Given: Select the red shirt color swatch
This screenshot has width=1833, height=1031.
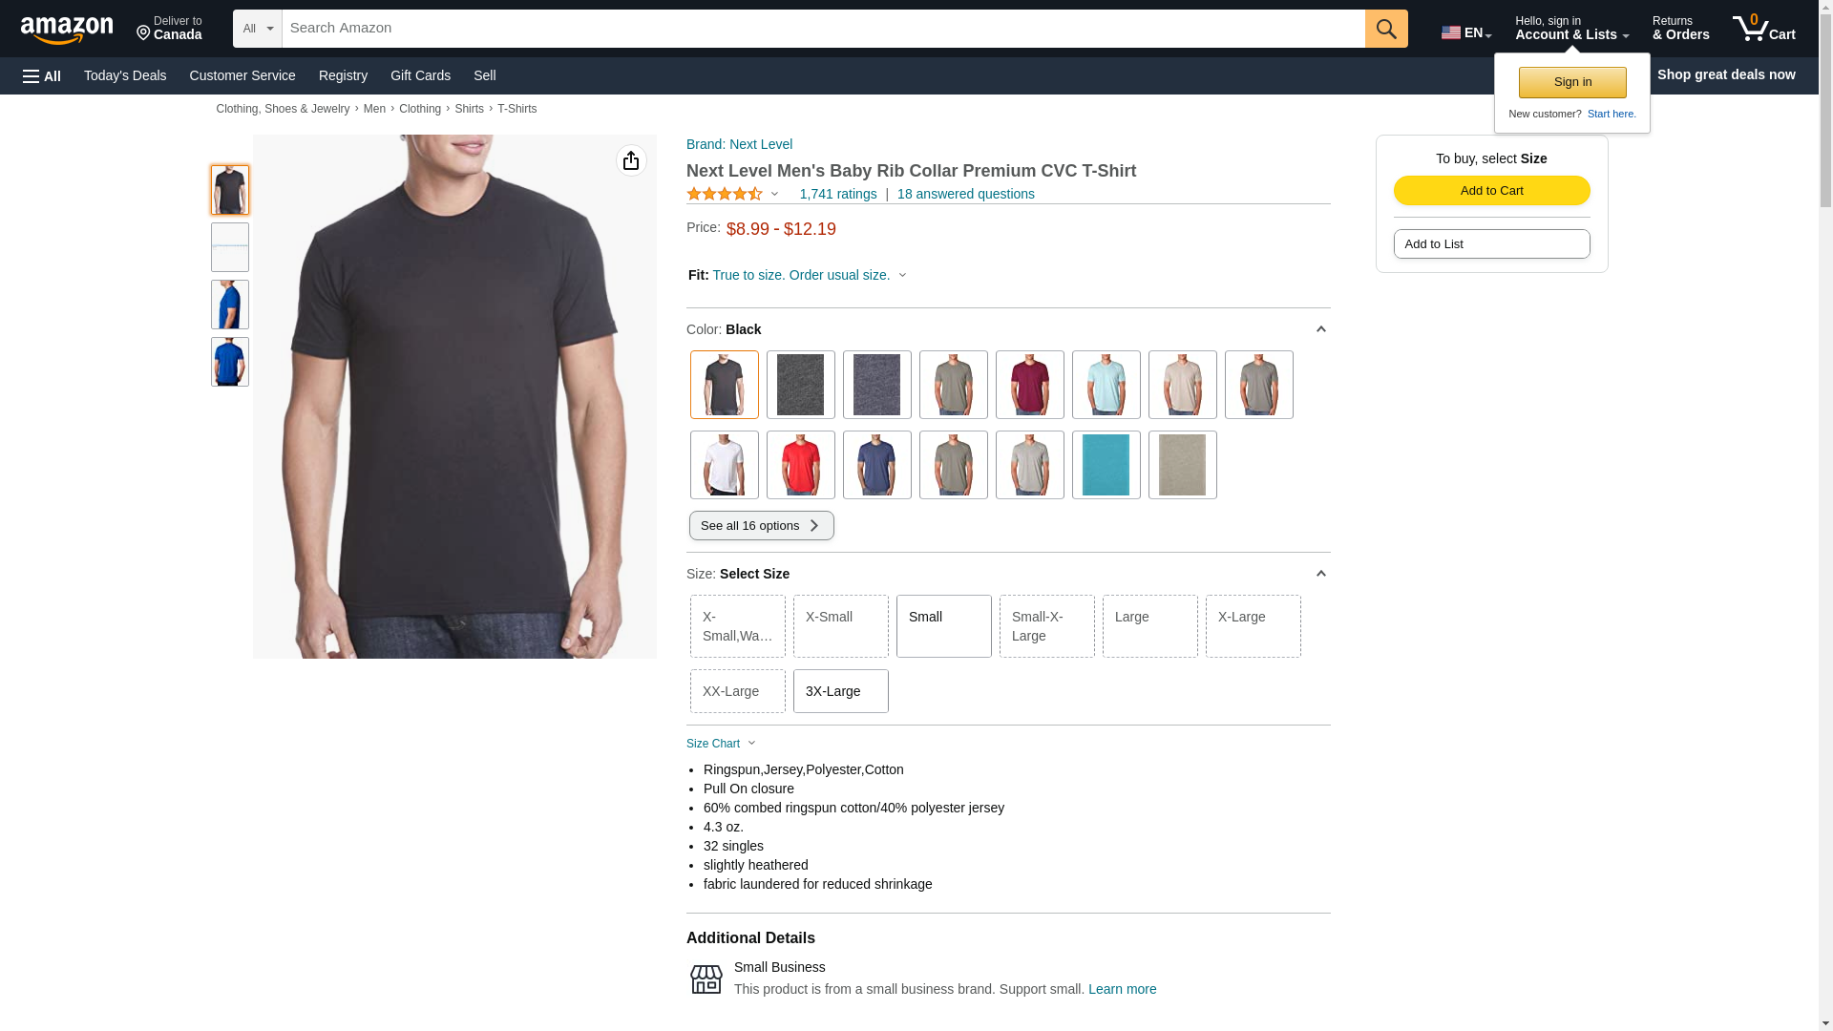Looking at the screenshot, I should pos(800,465).
